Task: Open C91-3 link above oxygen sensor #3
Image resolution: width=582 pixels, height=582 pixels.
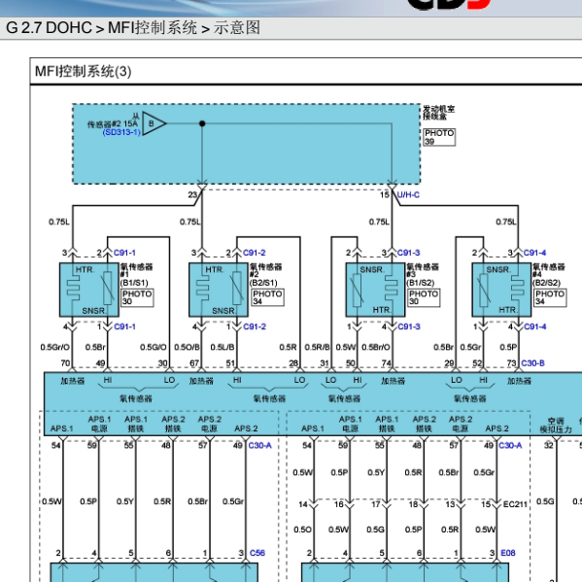Action: click(x=409, y=253)
